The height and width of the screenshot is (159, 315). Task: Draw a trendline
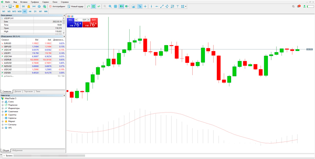[x=162, y=7]
